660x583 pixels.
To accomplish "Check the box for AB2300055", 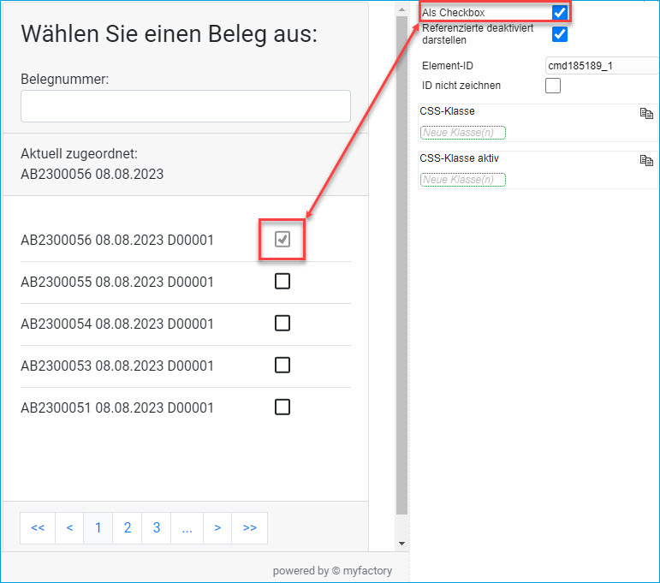I will 282,282.
